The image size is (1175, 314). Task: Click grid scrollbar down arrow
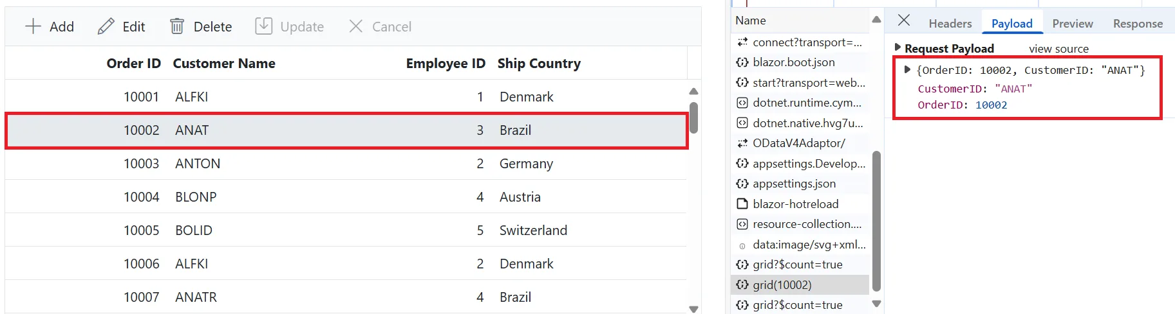[693, 309]
